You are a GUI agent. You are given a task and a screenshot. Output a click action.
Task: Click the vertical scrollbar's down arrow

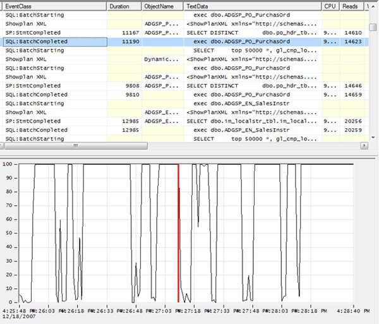pyautogui.click(x=373, y=138)
